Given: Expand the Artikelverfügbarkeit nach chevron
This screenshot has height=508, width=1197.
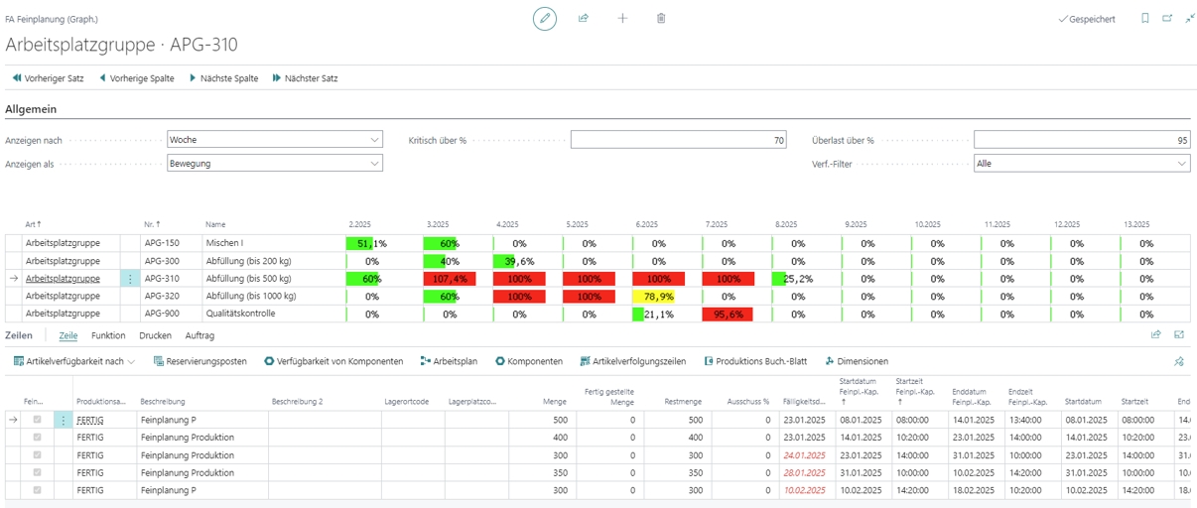Looking at the screenshot, I should (132, 361).
